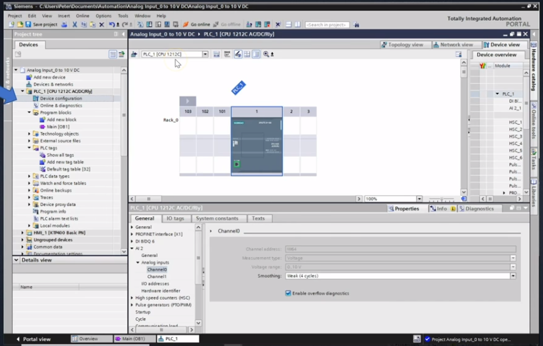Collapse the Project tree with arrow icon
This screenshot has width=543, height=346.
pos(123,34)
